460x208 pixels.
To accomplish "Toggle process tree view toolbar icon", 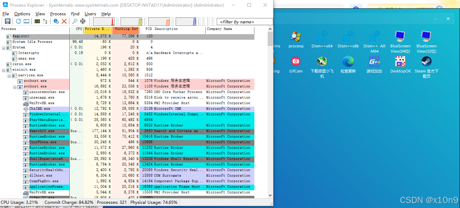I will click(45, 22).
